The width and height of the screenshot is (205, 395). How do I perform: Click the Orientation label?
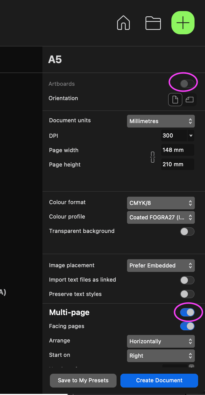63,98
